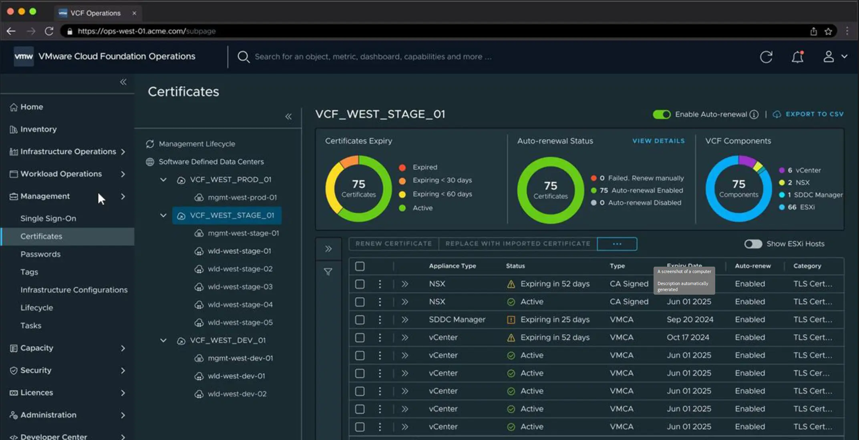
Task: Select wld-west-stage-03 domain
Action: 233,287
